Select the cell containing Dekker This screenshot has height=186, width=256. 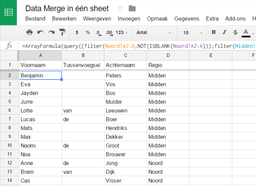[x=125, y=137]
